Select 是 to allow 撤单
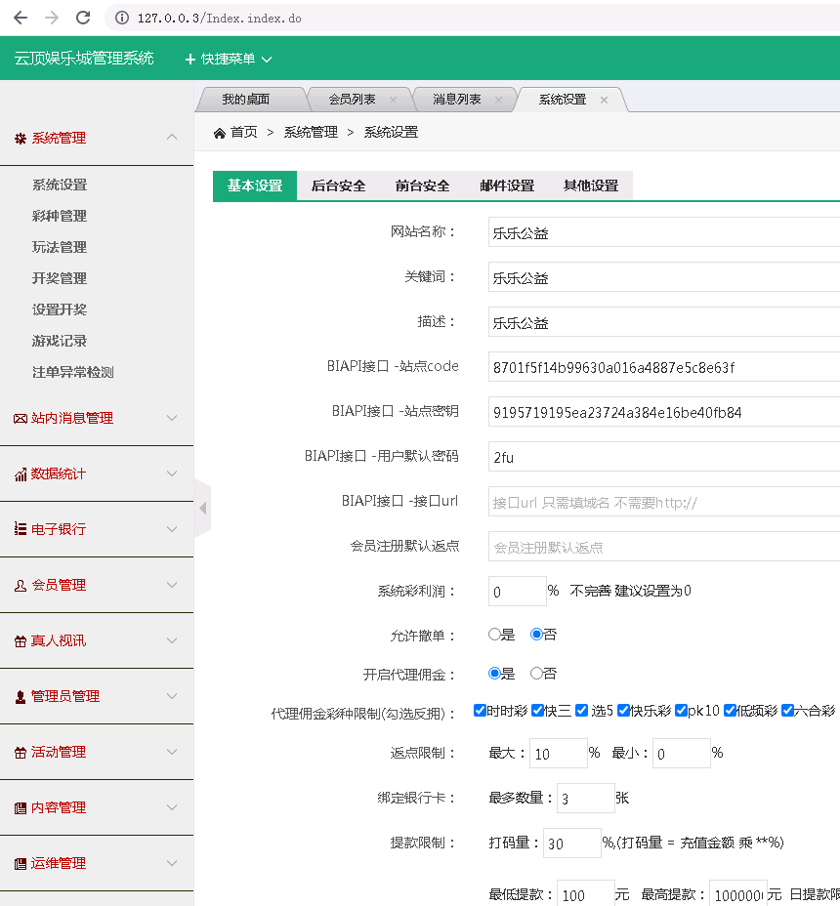The image size is (840, 906). (x=495, y=634)
